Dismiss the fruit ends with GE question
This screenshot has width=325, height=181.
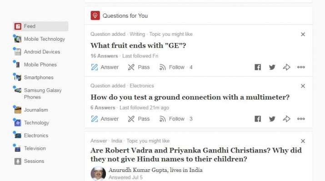click(303, 34)
